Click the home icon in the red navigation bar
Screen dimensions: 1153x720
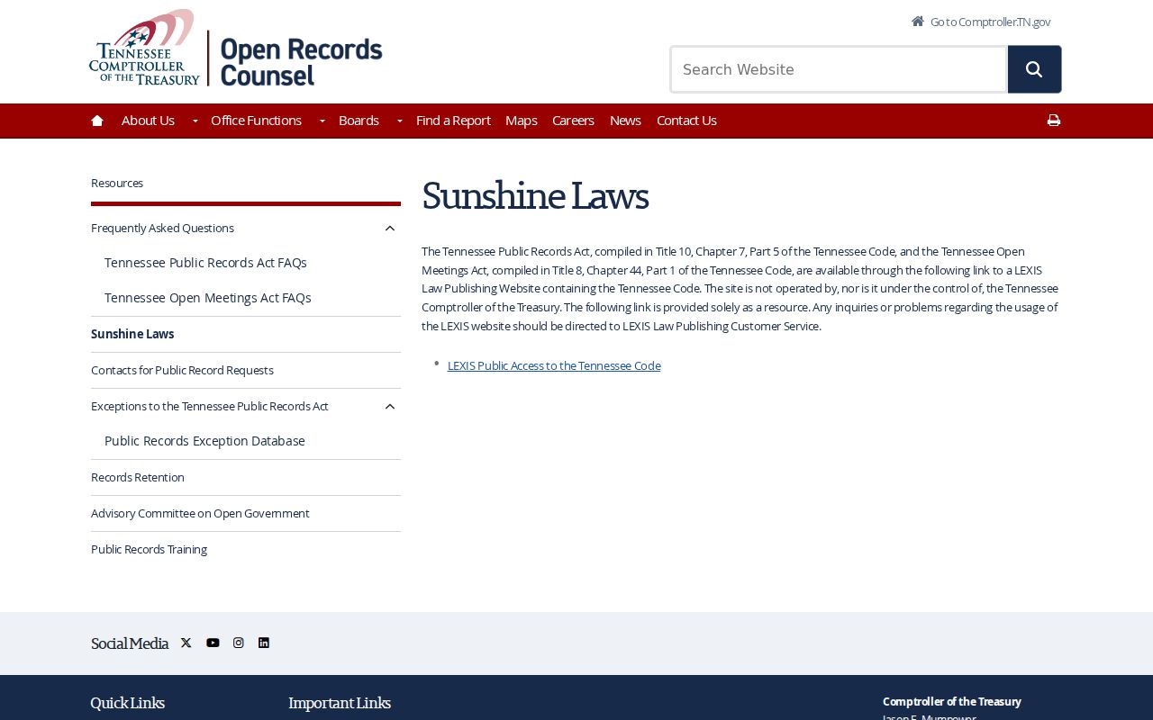pyautogui.click(x=97, y=121)
